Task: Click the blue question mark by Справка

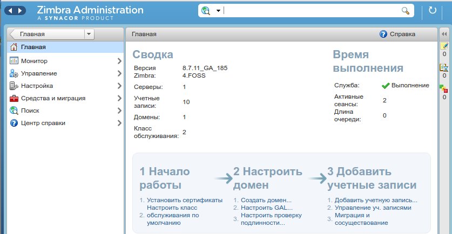Action: click(x=383, y=34)
